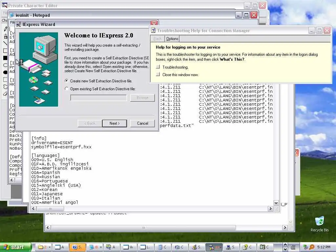Viewport: 336px width, 252px height.
Task: Click the system clock showing 5:12 PM
Action: [x=324, y=247]
